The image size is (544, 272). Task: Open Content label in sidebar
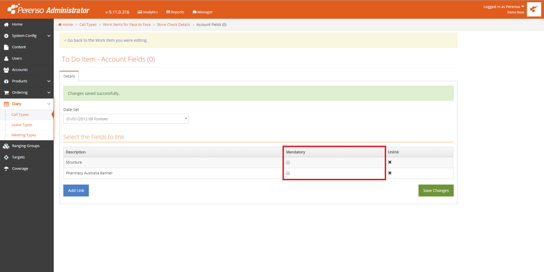[19, 47]
